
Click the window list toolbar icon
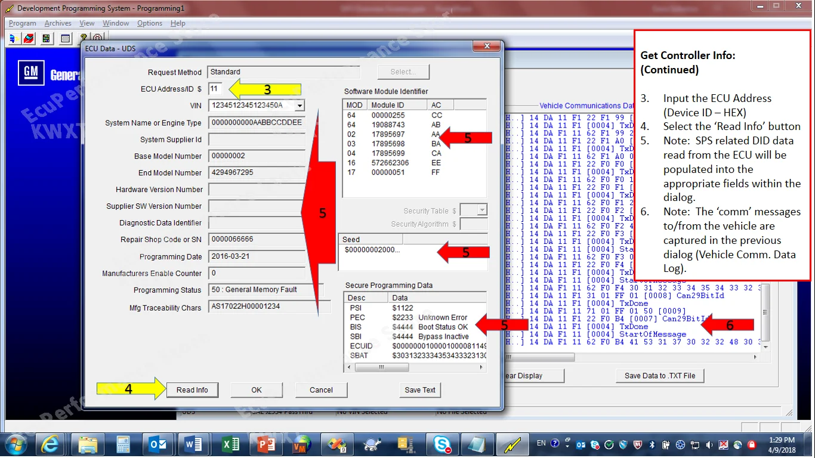click(x=66, y=38)
